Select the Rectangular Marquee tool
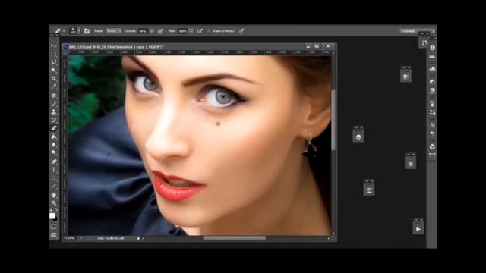486x273 pixels. [x=54, y=54]
